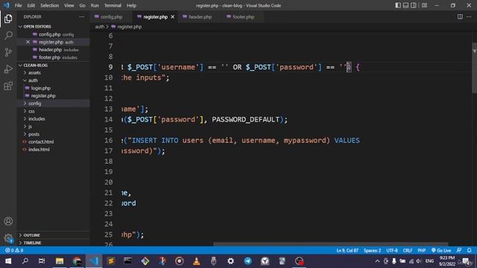Image resolution: width=477 pixels, height=268 pixels.
Task: Open the Source Control view
Action: (x=8, y=52)
